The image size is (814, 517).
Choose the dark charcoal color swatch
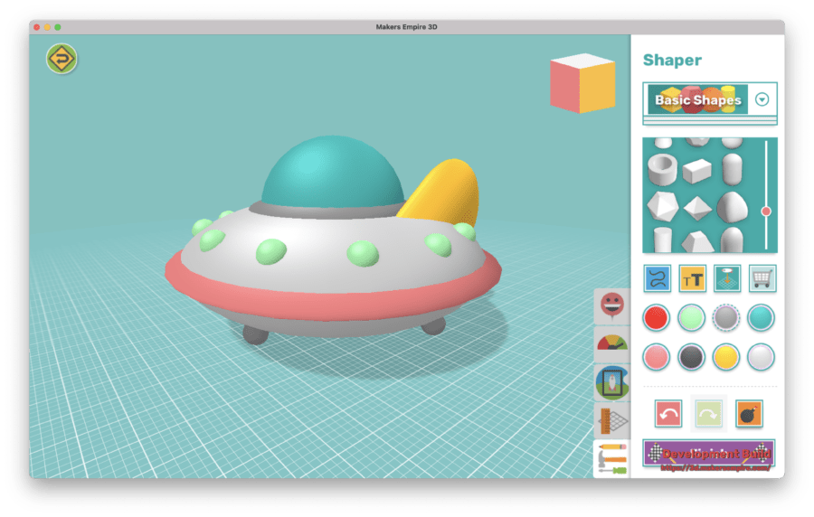(x=692, y=357)
